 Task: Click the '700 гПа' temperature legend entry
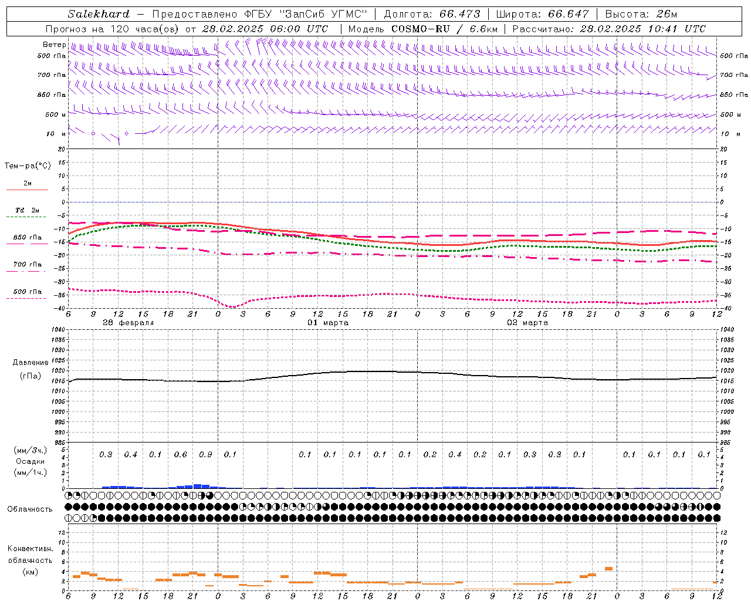[x=27, y=265]
